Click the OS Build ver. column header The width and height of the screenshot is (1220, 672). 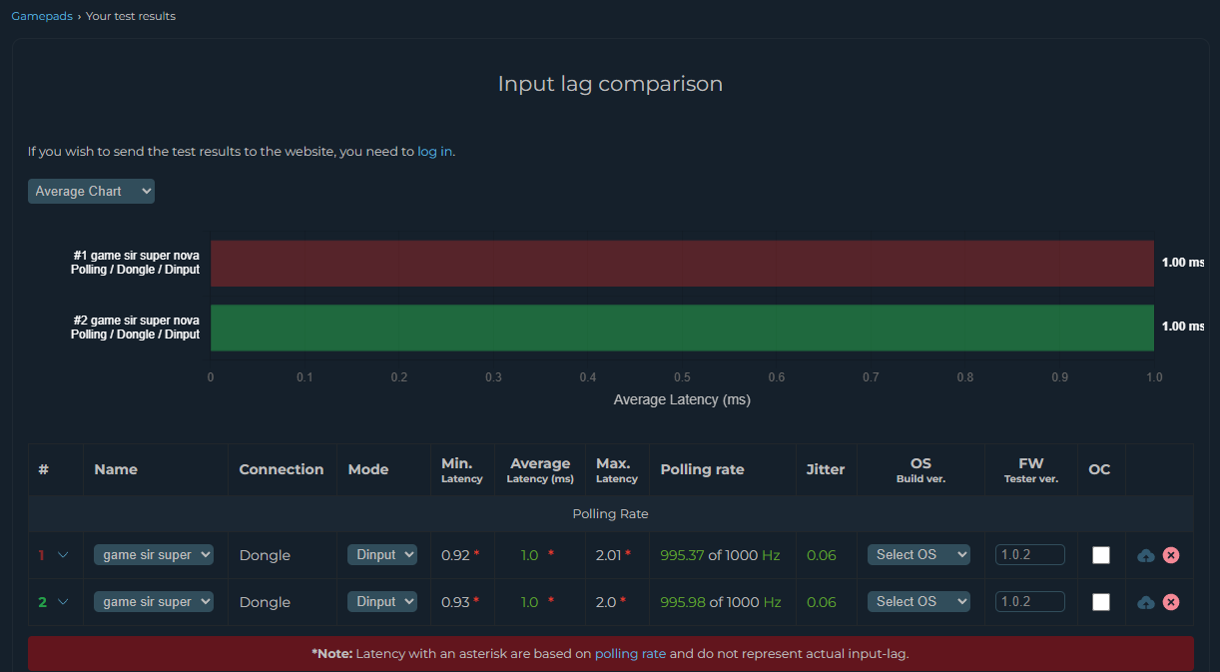[x=920, y=470]
